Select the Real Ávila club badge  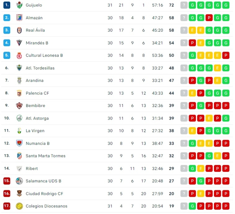19,30
